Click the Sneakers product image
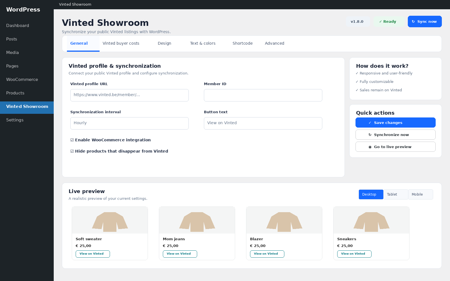450x281 pixels. (372, 220)
